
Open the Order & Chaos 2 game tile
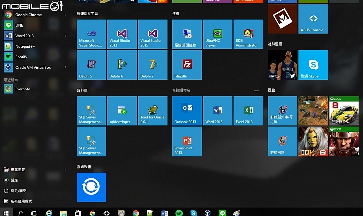point(313,141)
